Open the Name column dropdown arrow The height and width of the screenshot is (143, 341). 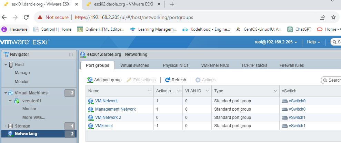pyautogui.click(x=150, y=91)
